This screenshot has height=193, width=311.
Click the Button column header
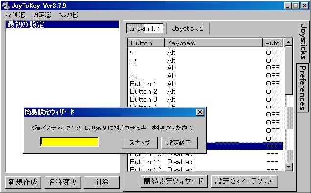(x=146, y=43)
